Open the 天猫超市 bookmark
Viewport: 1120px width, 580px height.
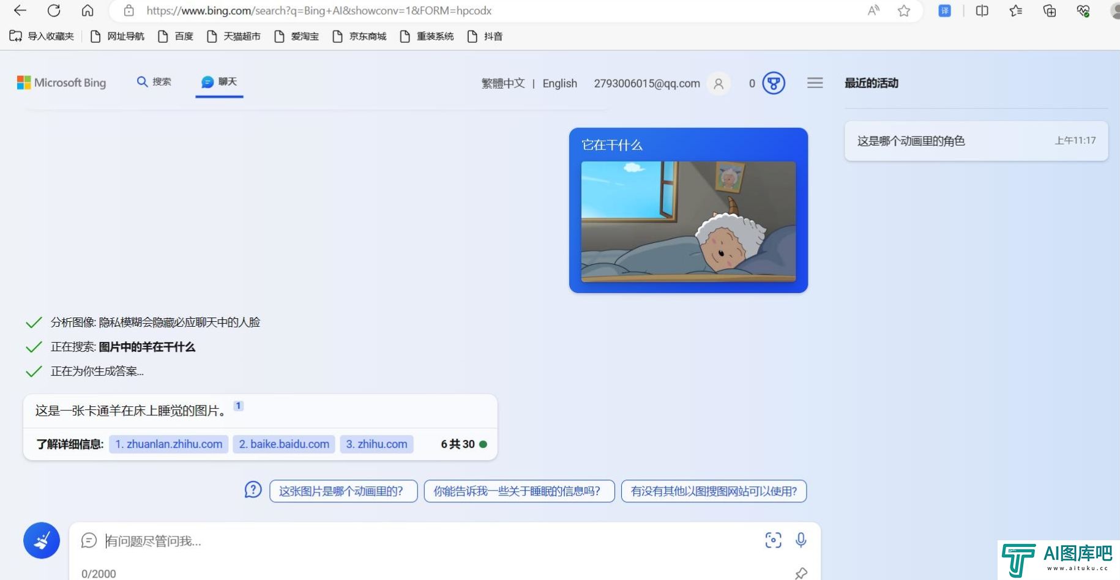[234, 36]
